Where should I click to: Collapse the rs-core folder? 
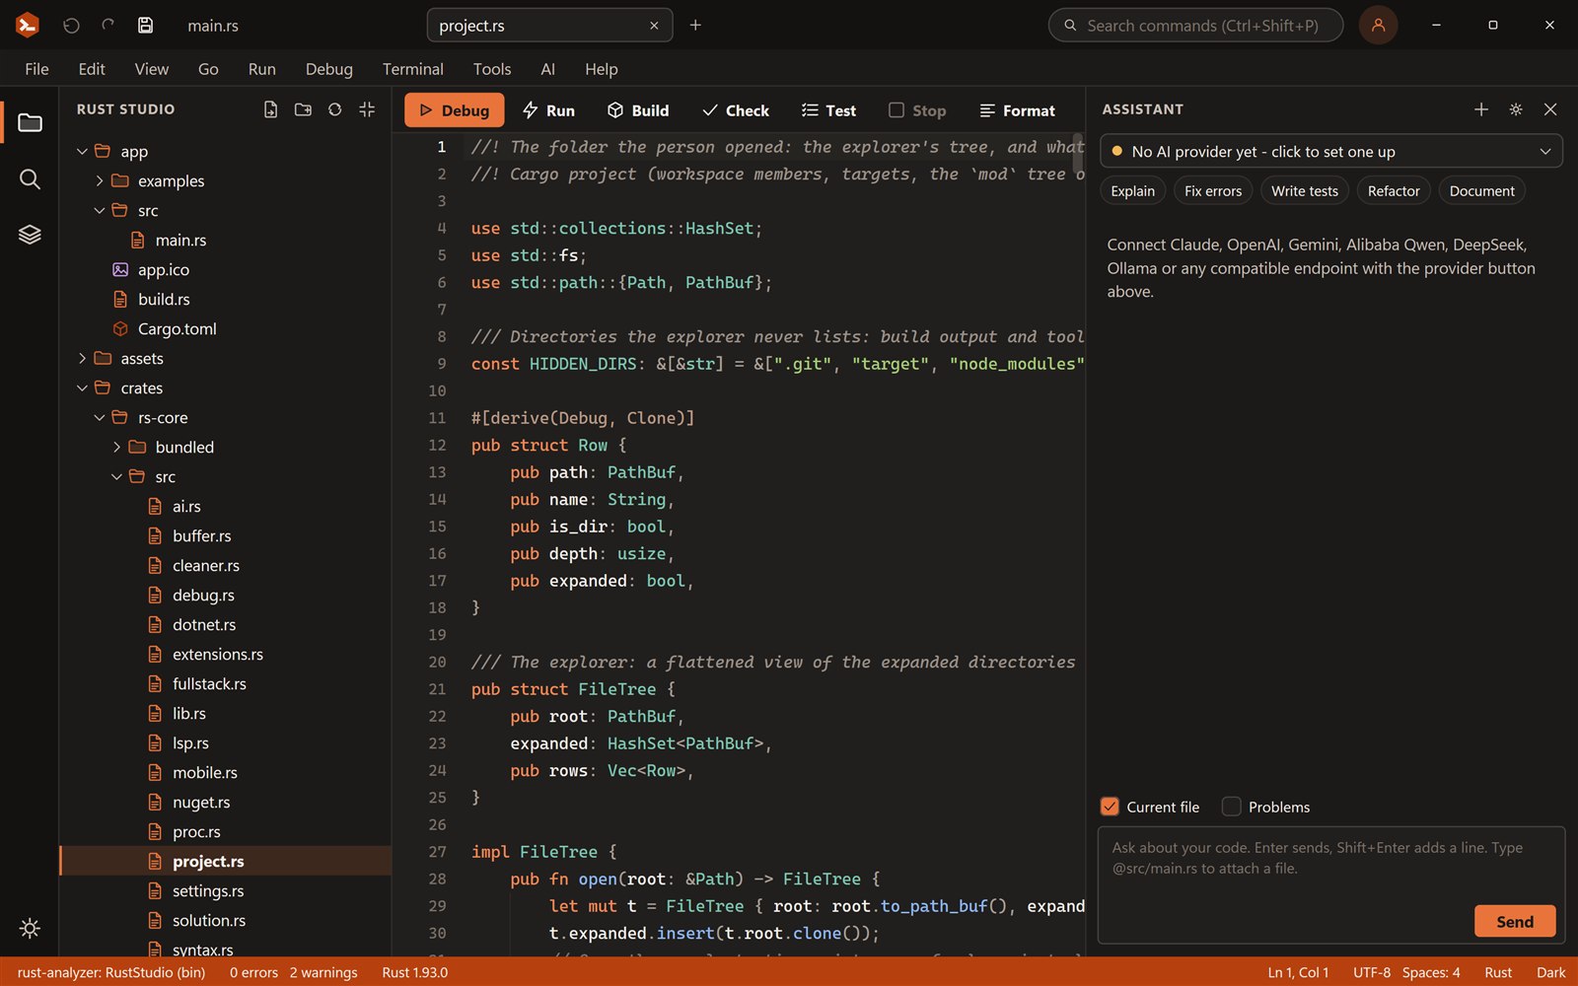tap(100, 417)
